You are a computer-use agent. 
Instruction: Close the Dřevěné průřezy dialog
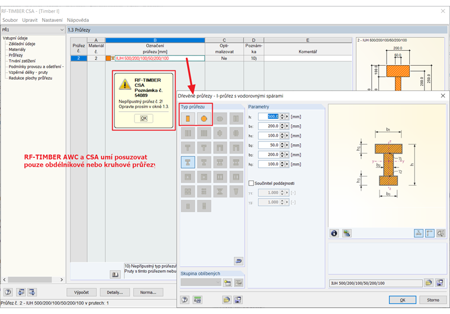tap(443, 96)
